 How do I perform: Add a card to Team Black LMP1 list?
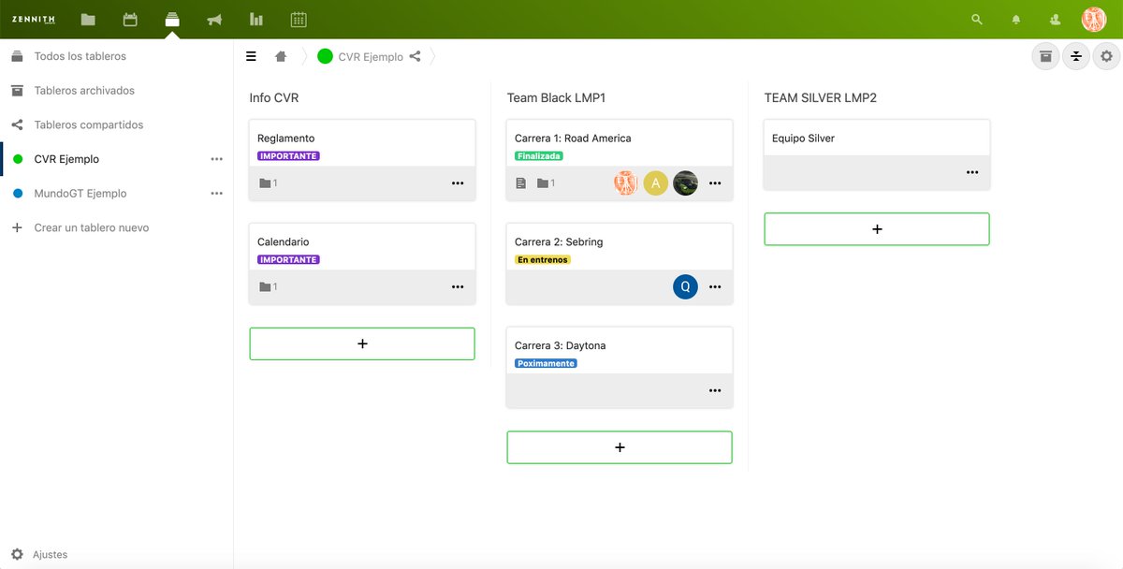pyautogui.click(x=620, y=447)
